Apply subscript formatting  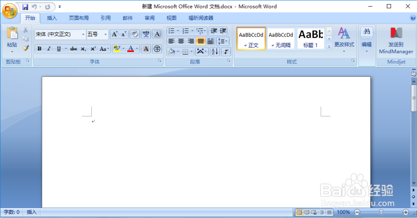coord(83,49)
